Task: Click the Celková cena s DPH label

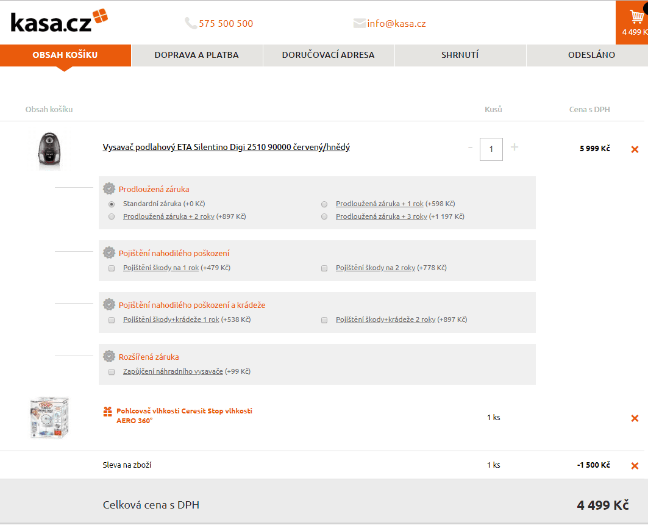Action: tap(151, 505)
